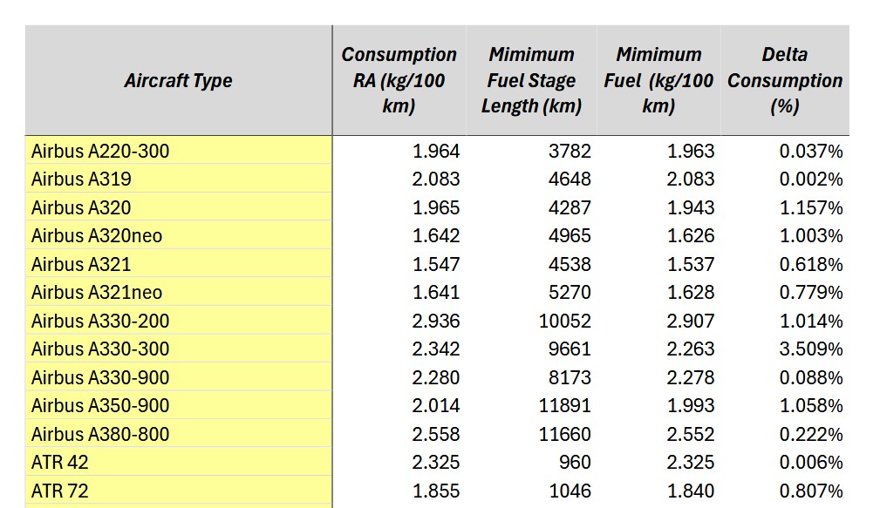Image resolution: width=880 pixels, height=508 pixels.
Task: Click the Airbus A380-800 cell
Action: click(179, 434)
